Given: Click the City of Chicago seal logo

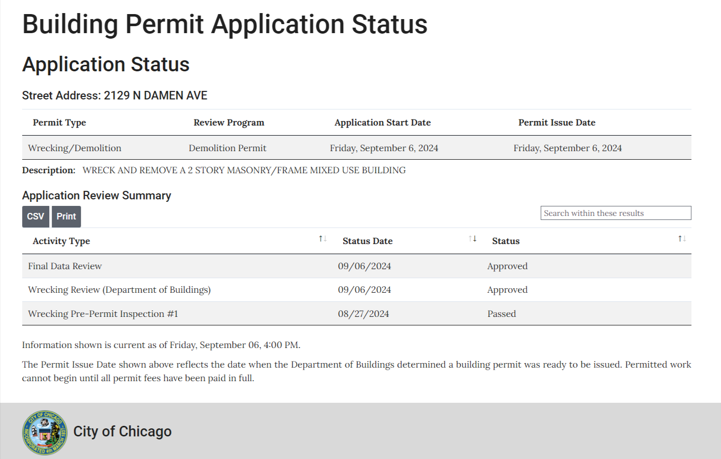Looking at the screenshot, I should point(45,433).
